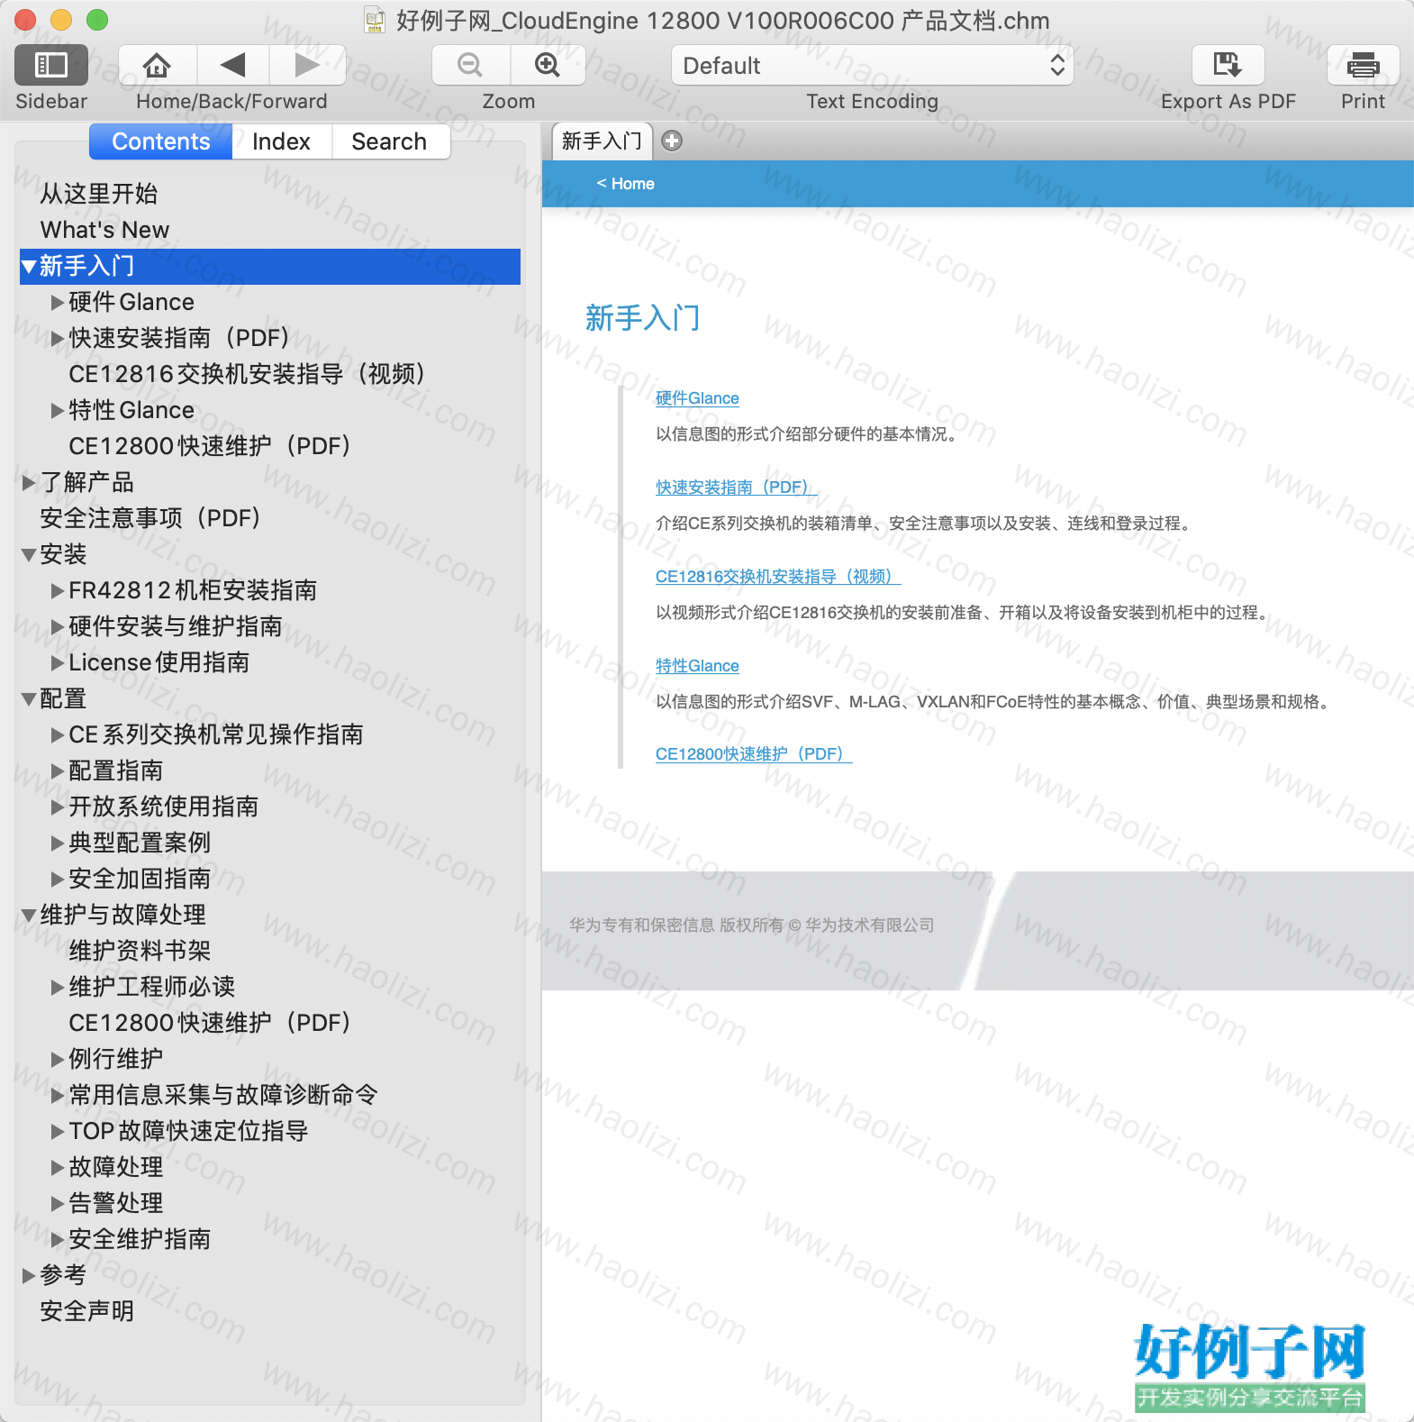Select CE12800 快速维护 under 维护与故障处理
The width and height of the screenshot is (1414, 1422).
coord(210,1023)
